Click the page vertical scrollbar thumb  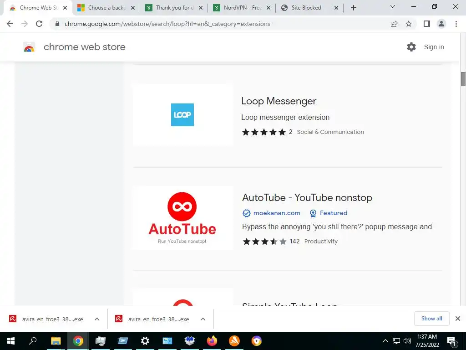tap(463, 79)
